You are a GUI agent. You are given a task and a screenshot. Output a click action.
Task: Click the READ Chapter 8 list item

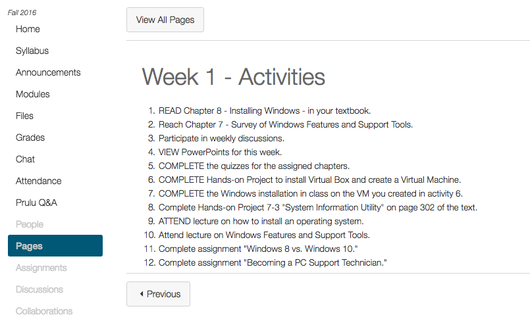pos(265,110)
